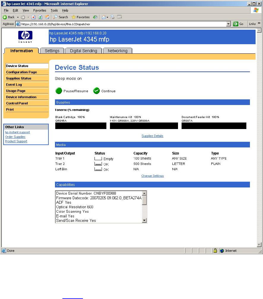263x299 pixels.
Task: Open the Mail dropdown arrow
Action: (107, 17)
